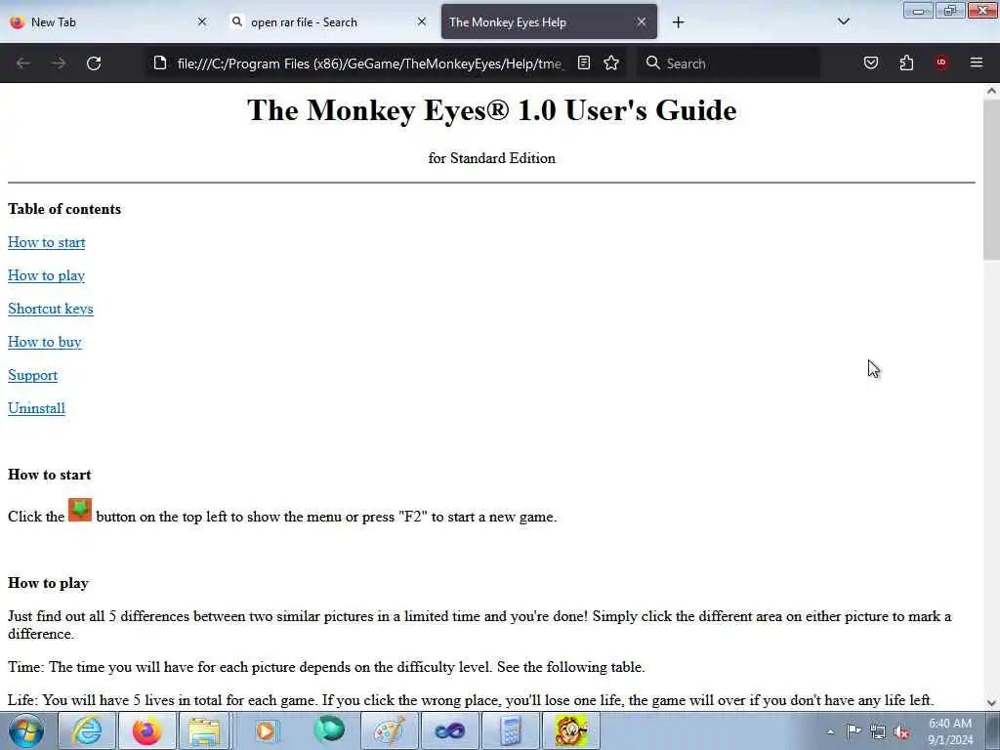Click the 'Table of contents' heading
Viewport: 1000px width, 750px height.
(x=64, y=209)
